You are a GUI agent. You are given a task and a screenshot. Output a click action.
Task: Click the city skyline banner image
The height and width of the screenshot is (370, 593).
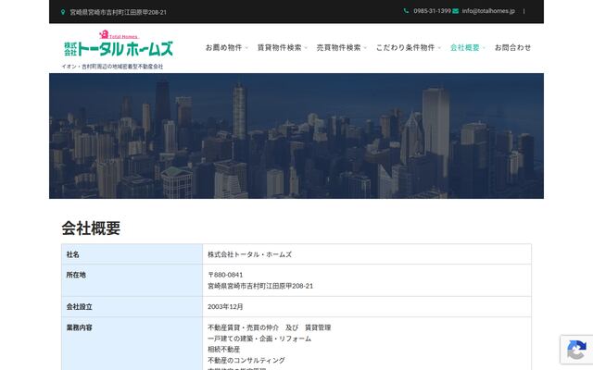pyautogui.click(x=296, y=136)
